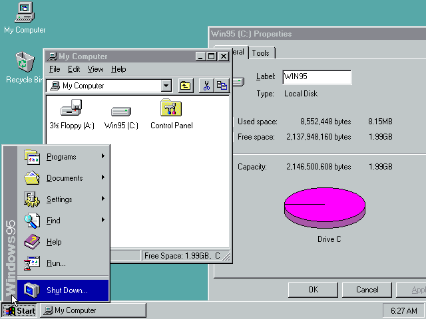Viewport: 426px width, 319px height.
Task: Click the 'Drive C' caption under chart
Action: point(329,239)
